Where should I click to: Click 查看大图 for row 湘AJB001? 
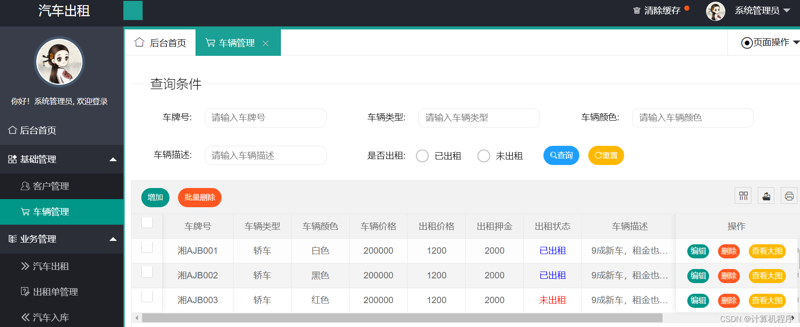click(x=767, y=251)
